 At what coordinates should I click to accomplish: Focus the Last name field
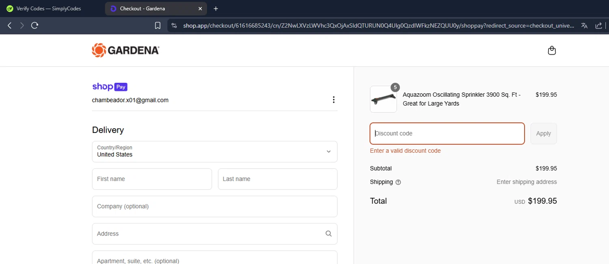click(x=278, y=179)
